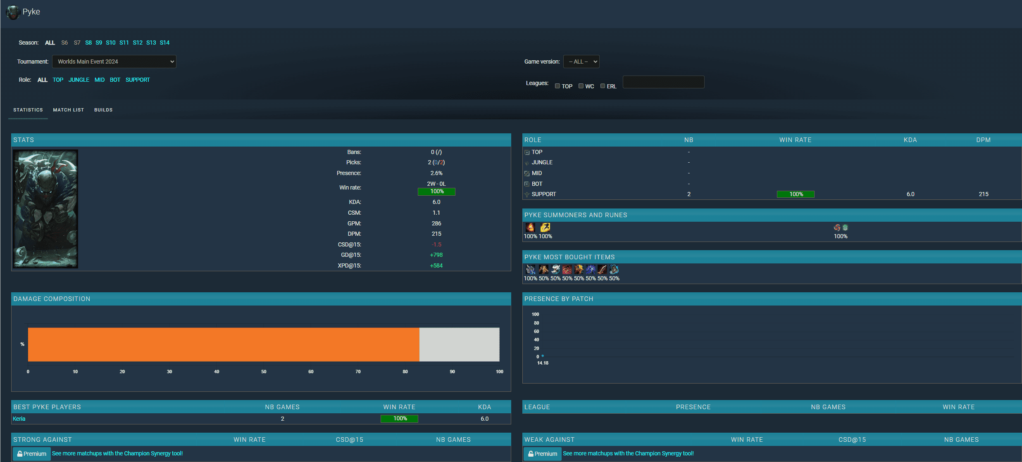Switch to the Match List tab
The width and height of the screenshot is (1022, 462).
pos(69,110)
